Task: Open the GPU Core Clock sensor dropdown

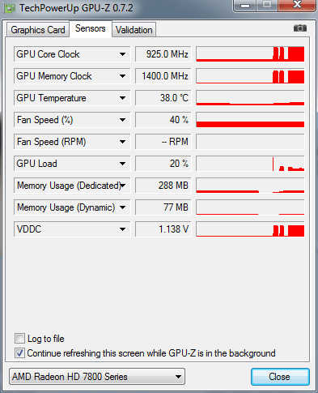Action: pyautogui.click(x=123, y=54)
